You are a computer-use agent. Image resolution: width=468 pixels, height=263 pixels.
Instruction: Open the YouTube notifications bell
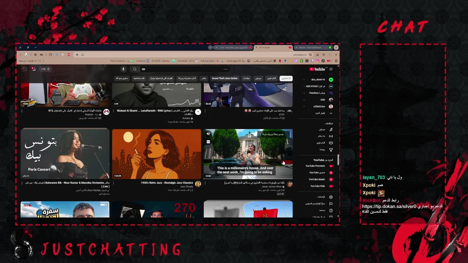(34, 69)
